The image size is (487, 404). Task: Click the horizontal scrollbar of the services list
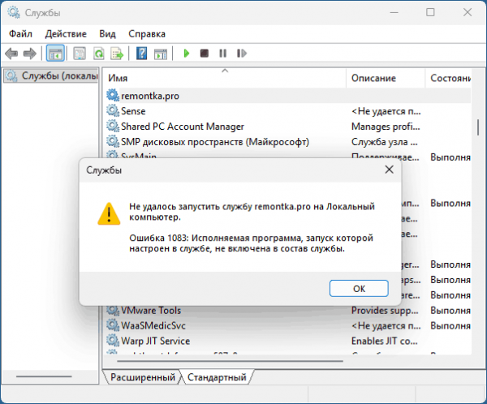click(x=230, y=361)
